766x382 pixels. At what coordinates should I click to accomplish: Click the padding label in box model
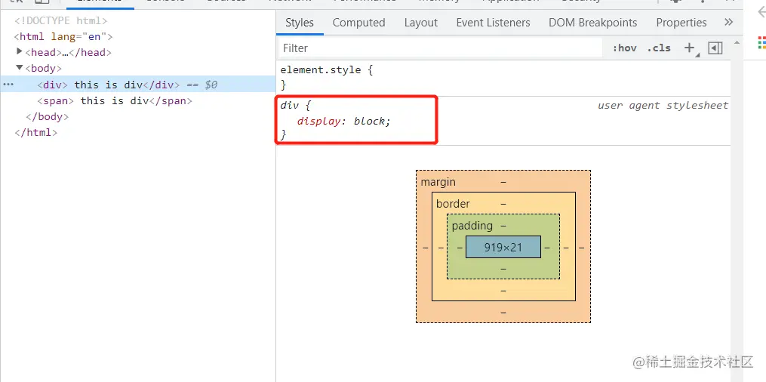tap(472, 226)
